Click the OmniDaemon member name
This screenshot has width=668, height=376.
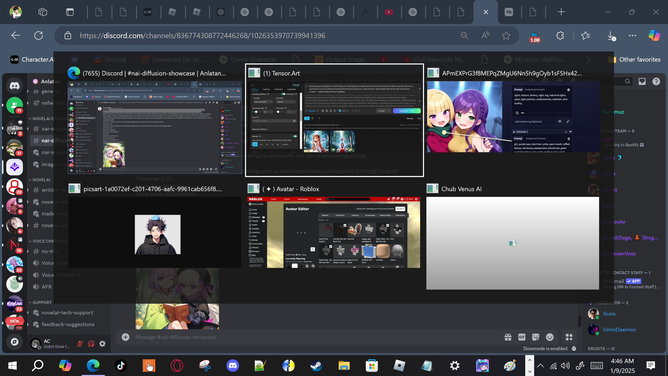(619, 330)
